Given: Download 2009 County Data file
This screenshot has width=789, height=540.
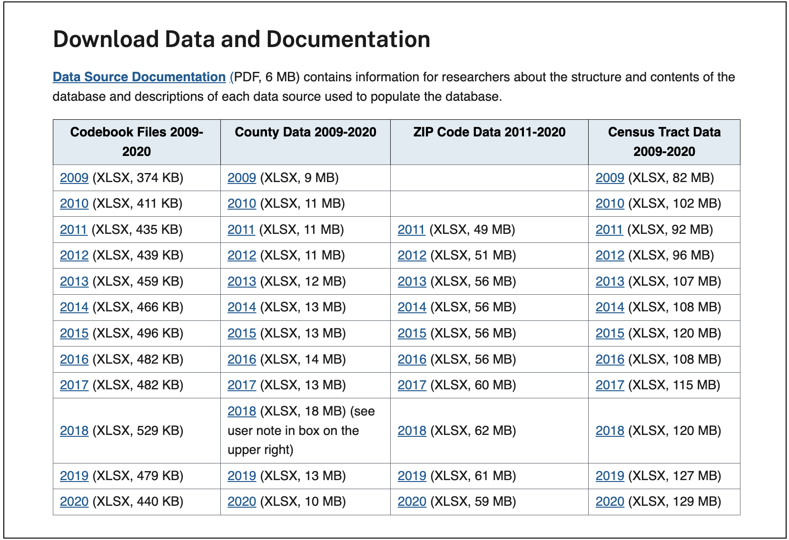Looking at the screenshot, I should click(x=242, y=178).
